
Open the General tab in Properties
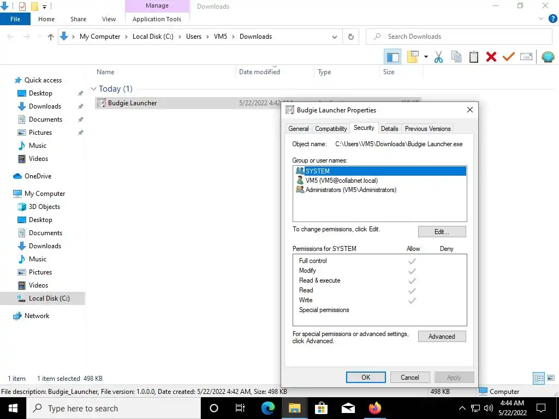(x=299, y=129)
